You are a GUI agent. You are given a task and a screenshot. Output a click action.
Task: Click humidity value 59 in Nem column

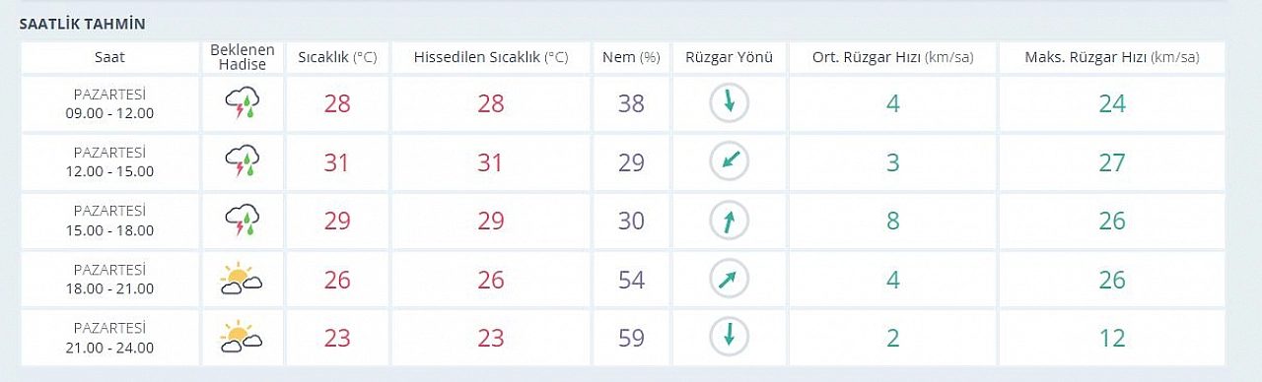click(x=631, y=338)
